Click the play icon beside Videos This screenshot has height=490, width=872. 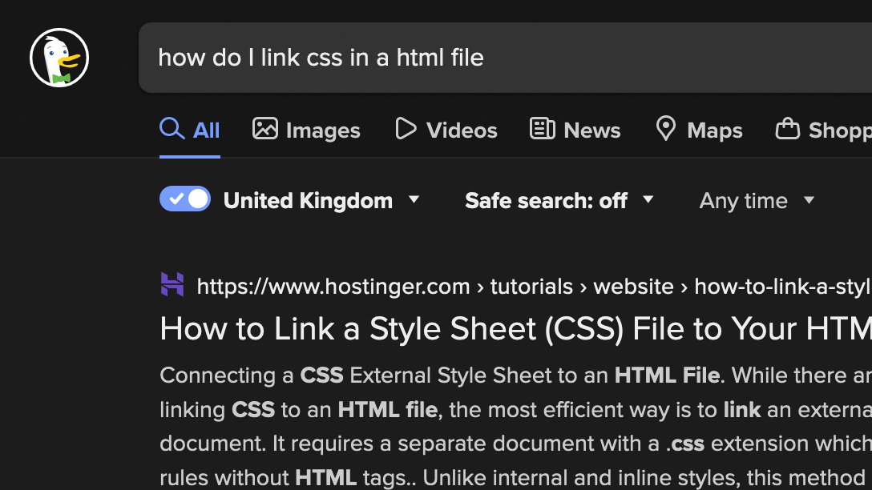pos(406,128)
